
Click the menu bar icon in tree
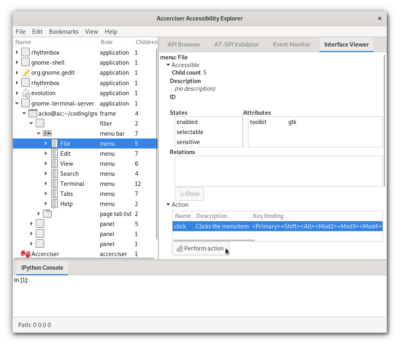[47, 133]
